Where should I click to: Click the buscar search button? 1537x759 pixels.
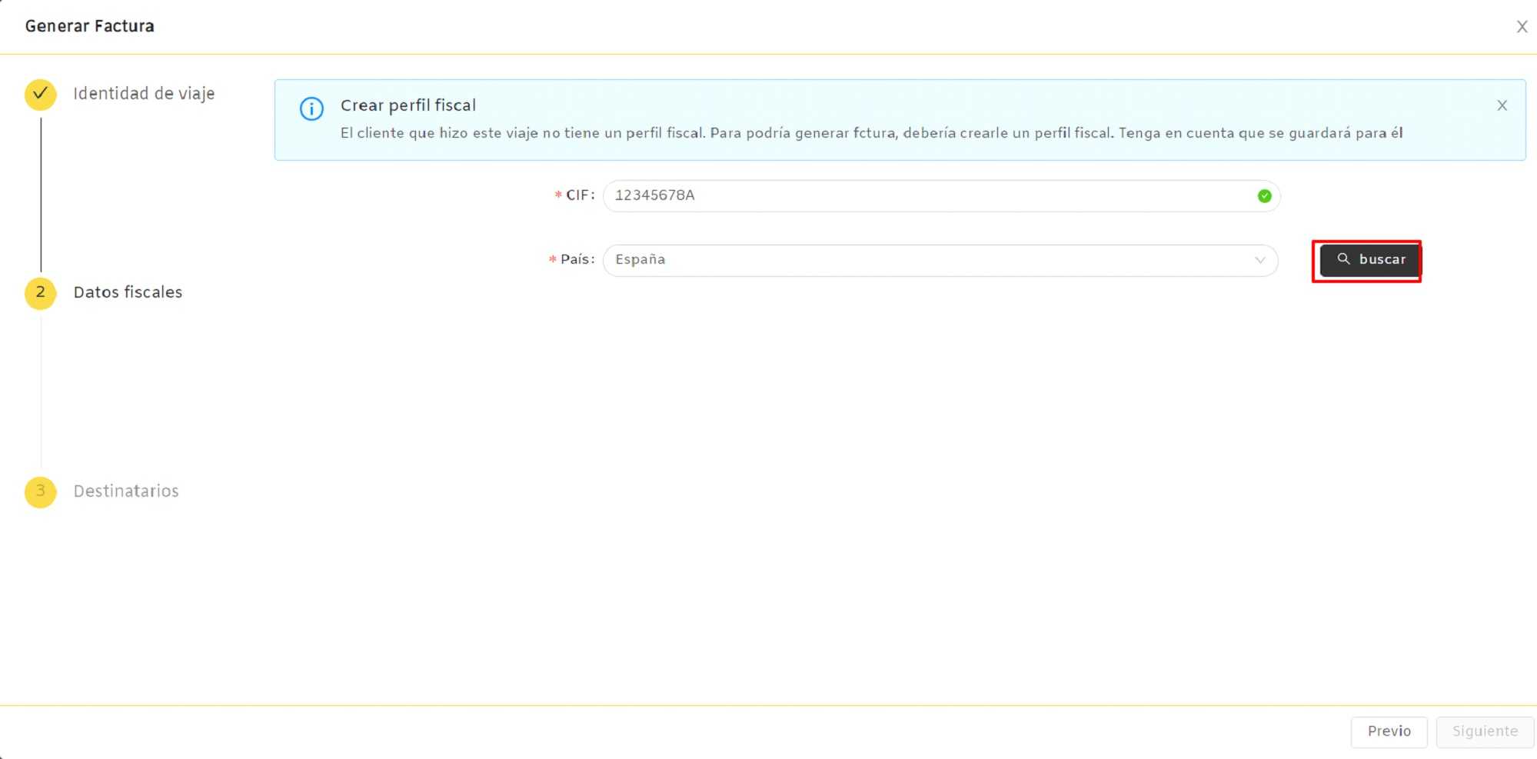(x=1369, y=260)
